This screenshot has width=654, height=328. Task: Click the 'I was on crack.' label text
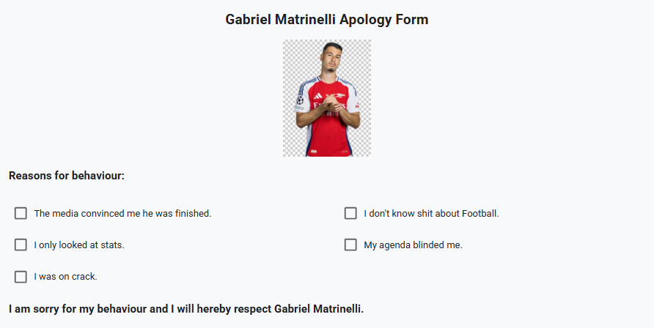pos(65,277)
